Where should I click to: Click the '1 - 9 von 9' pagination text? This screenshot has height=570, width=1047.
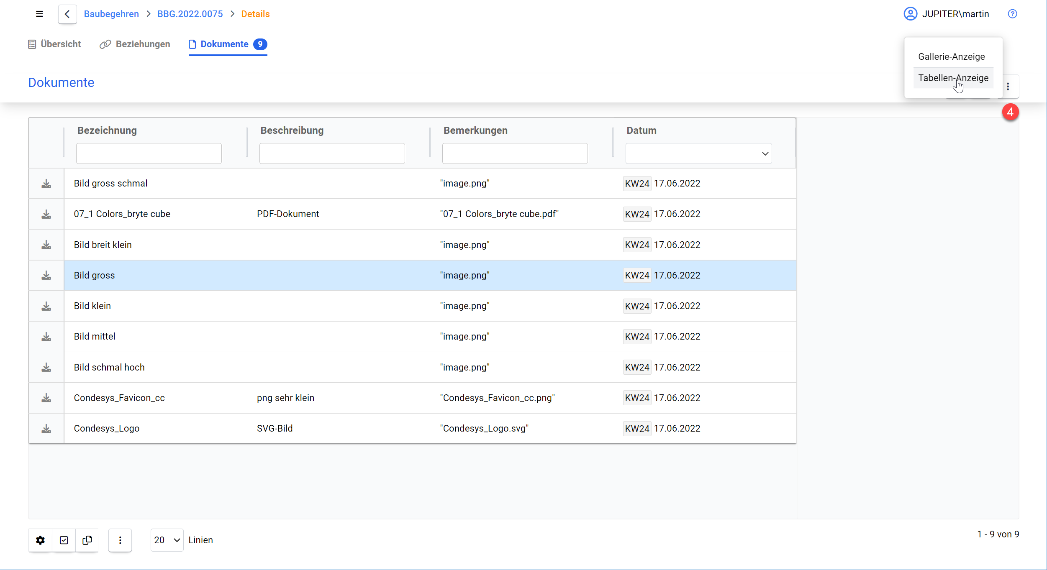(998, 534)
